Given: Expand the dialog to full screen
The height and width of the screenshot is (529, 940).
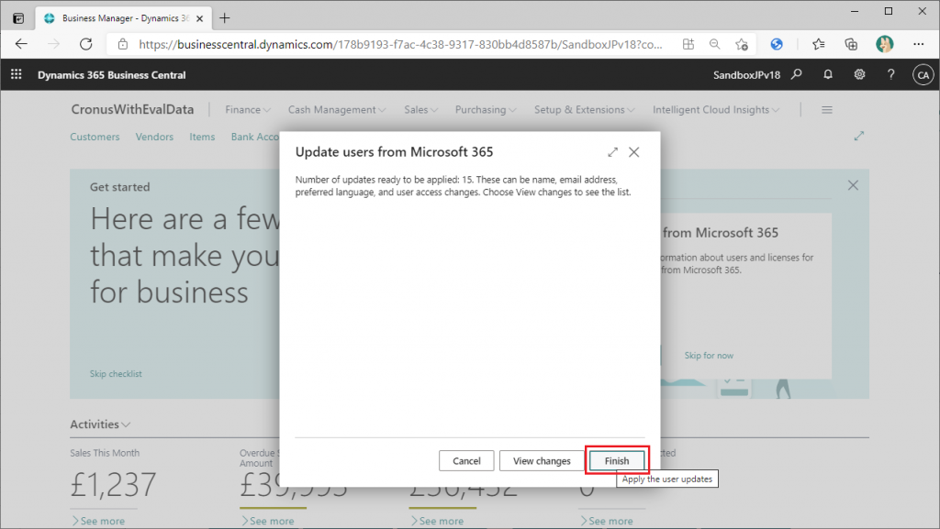Looking at the screenshot, I should 612,152.
